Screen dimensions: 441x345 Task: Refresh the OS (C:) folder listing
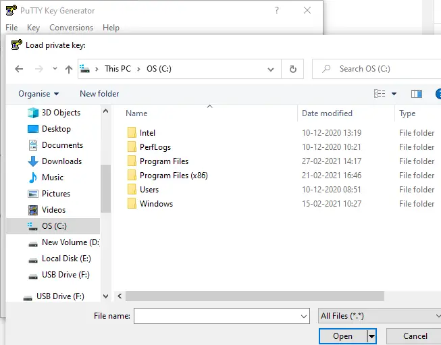293,69
